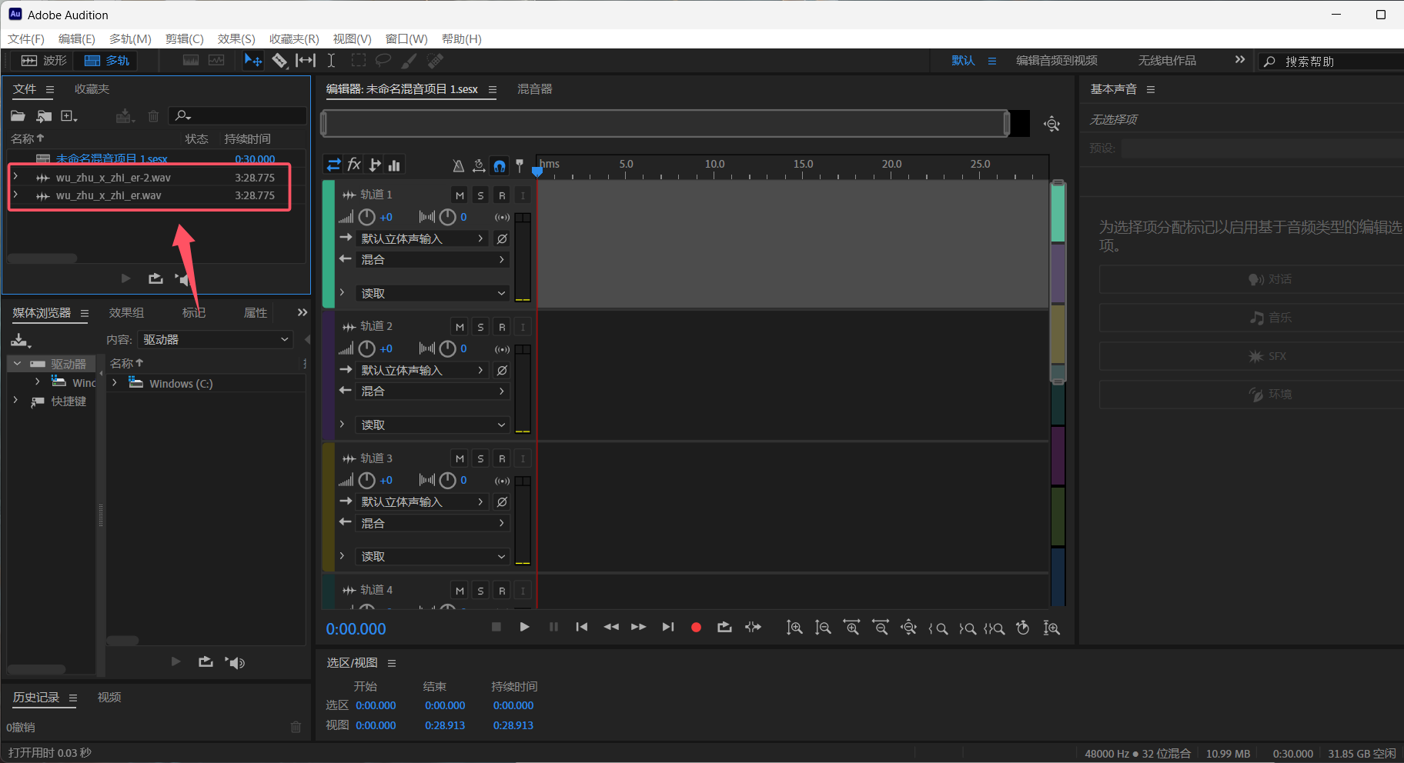Open Track 3 automation mode dropdown 读取
This screenshot has width=1404, height=763.
tap(433, 557)
